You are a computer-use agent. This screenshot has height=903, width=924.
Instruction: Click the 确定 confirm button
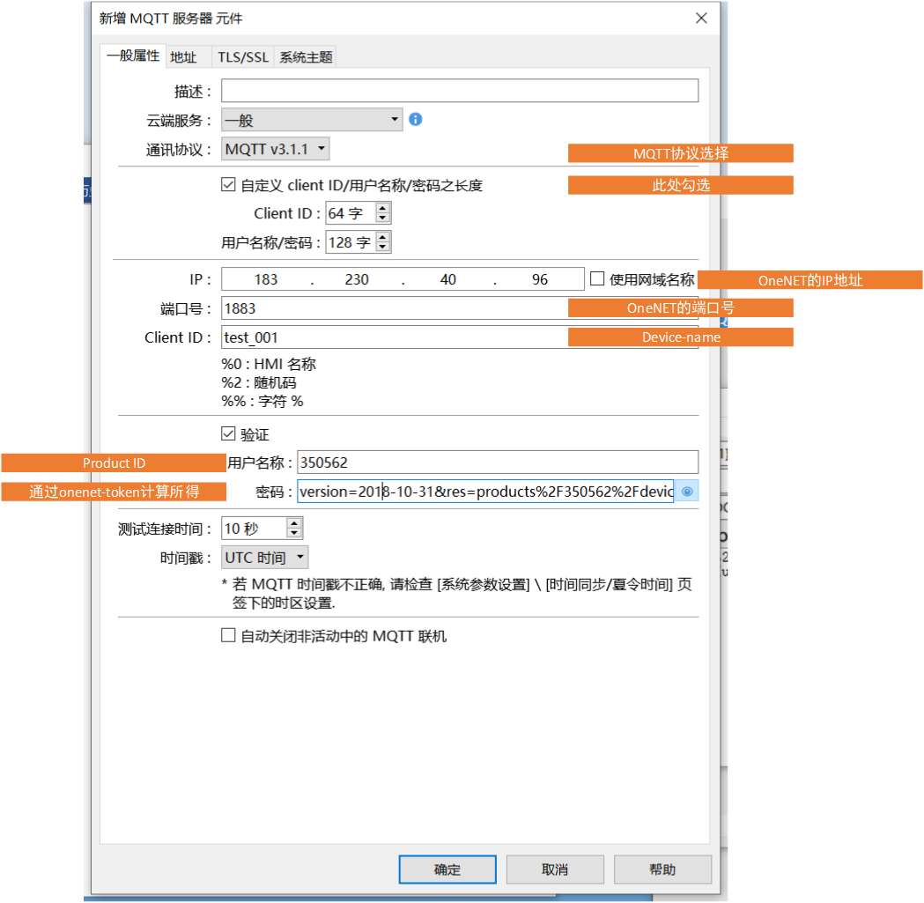click(447, 870)
